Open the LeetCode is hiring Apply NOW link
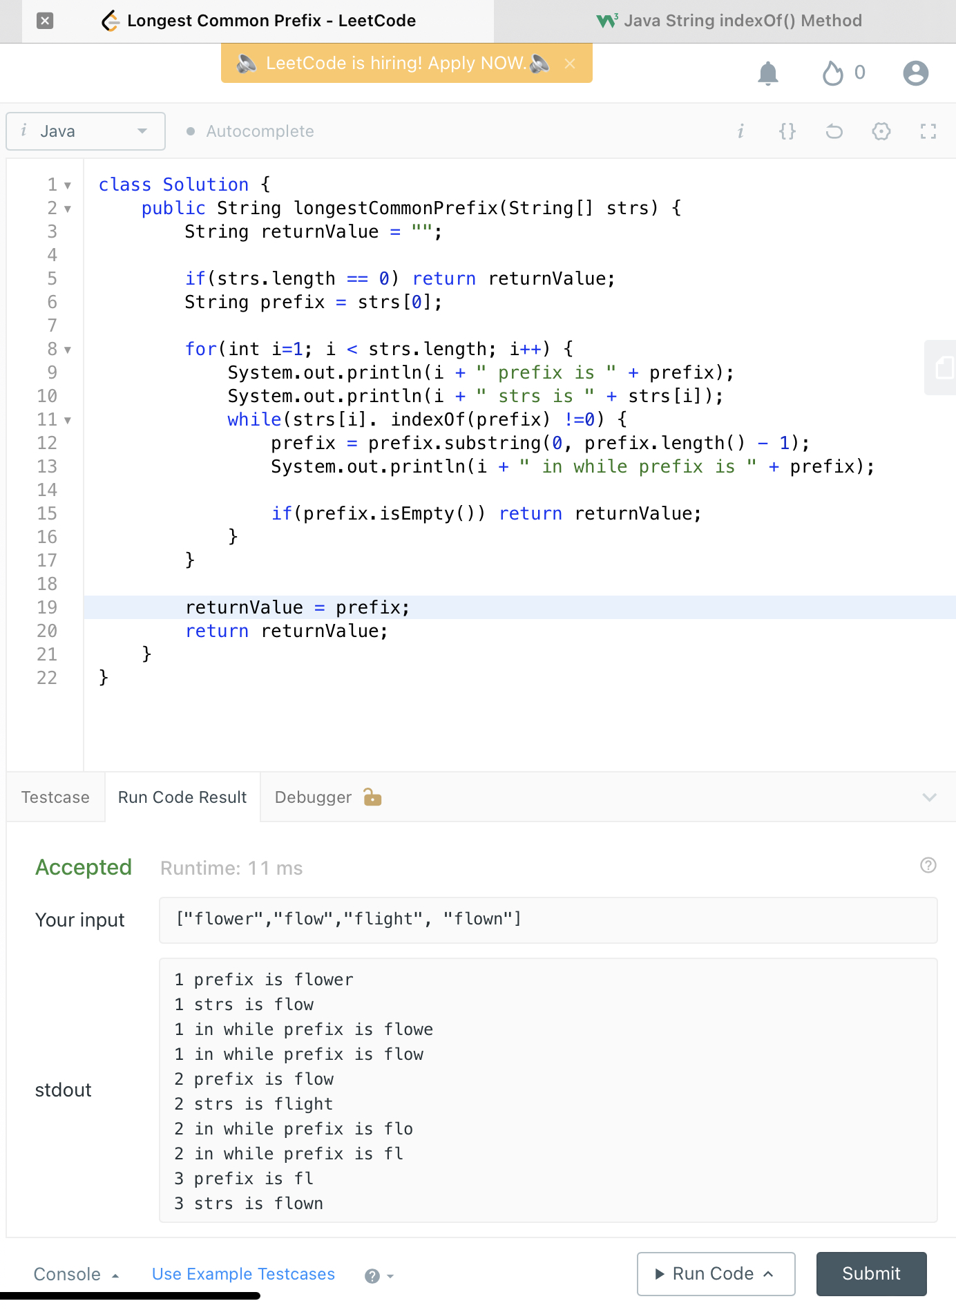The image size is (956, 1310). point(396,64)
